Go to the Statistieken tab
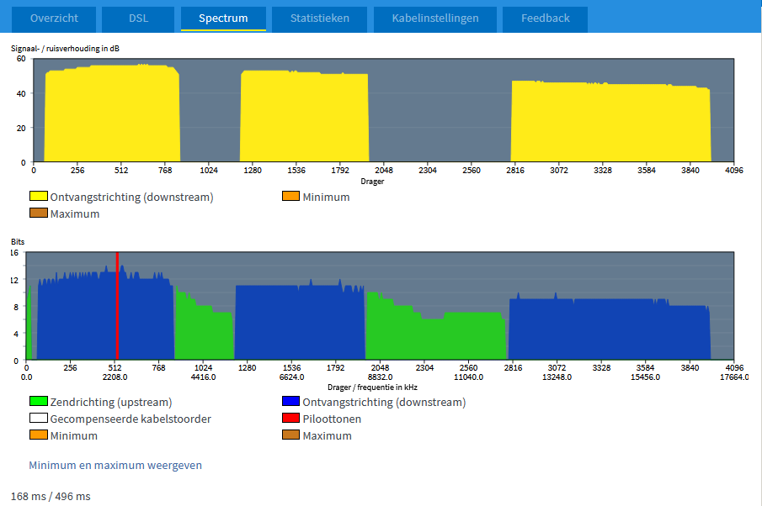This screenshot has width=762, height=506. point(320,18)
